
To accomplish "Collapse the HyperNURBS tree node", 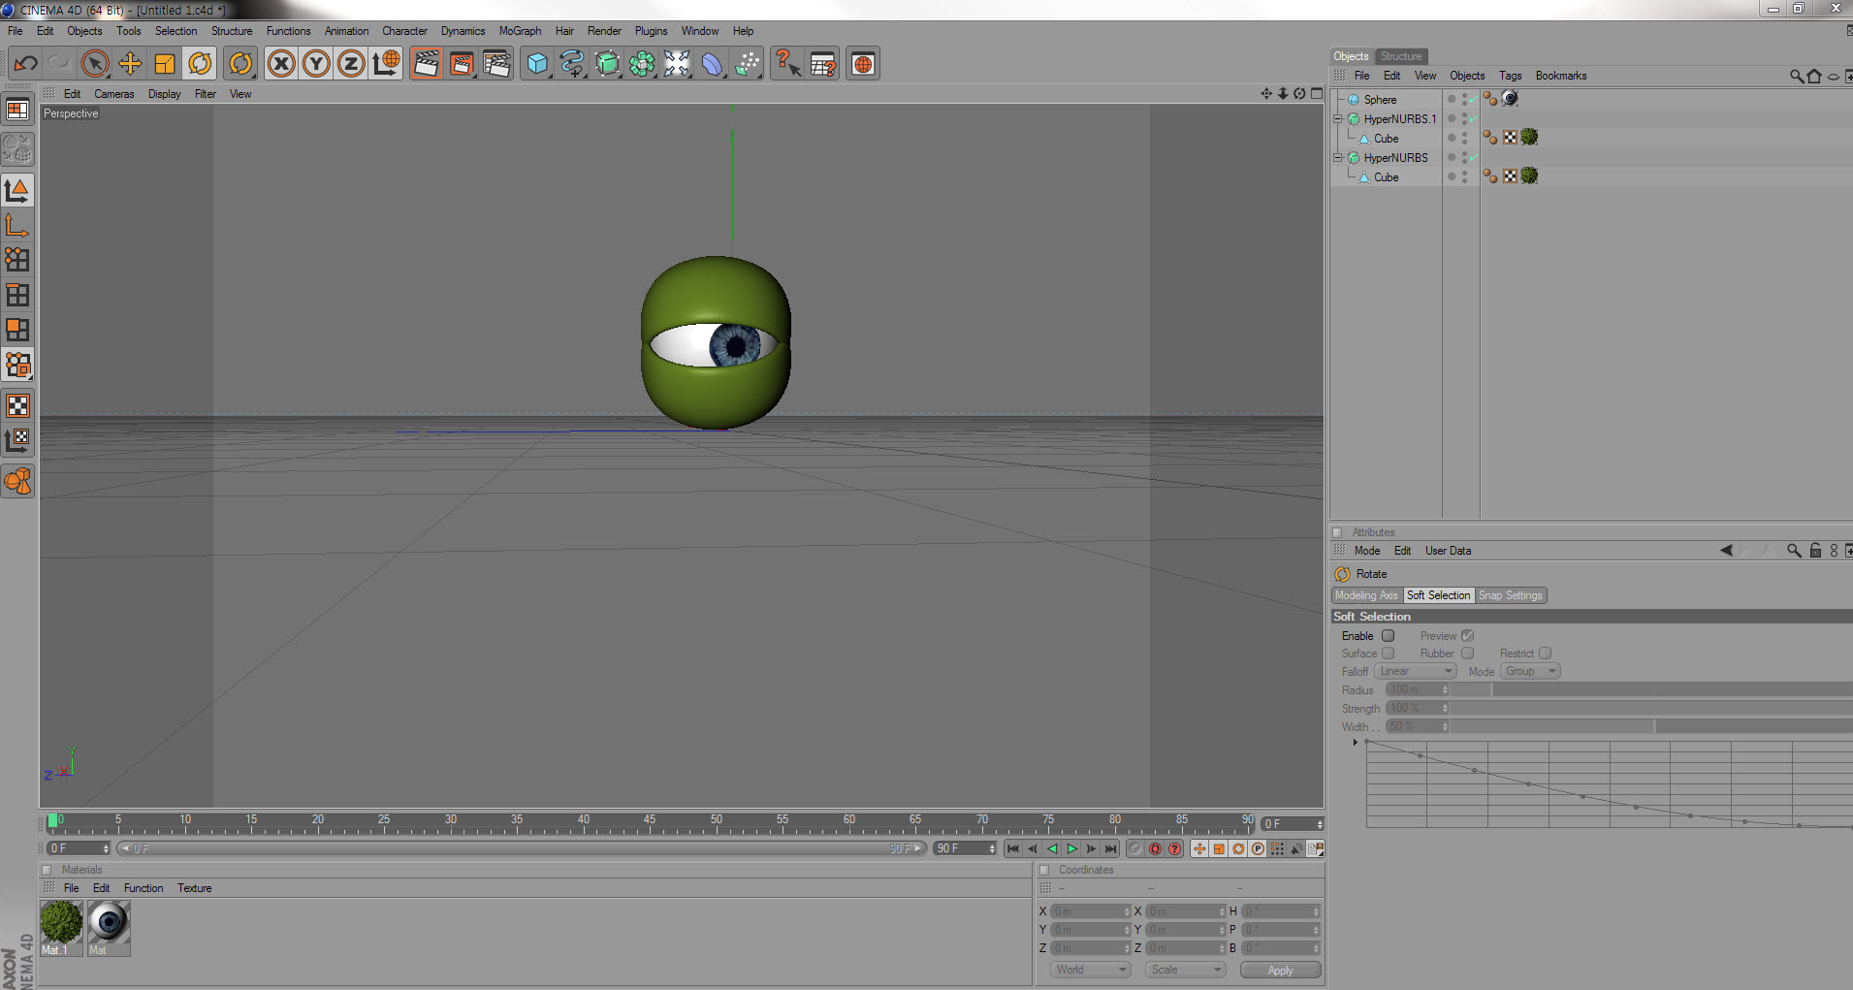I will tap(1338, 157).
